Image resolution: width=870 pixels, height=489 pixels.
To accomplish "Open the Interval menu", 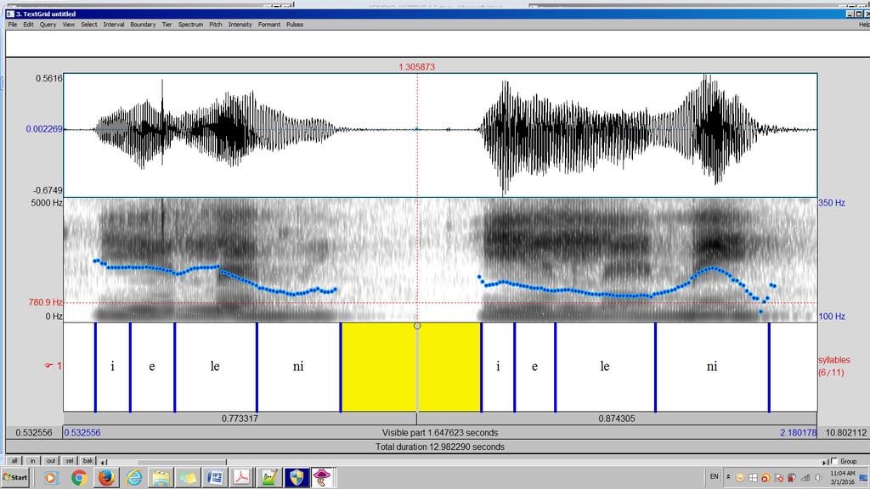I will pos(114,25).
